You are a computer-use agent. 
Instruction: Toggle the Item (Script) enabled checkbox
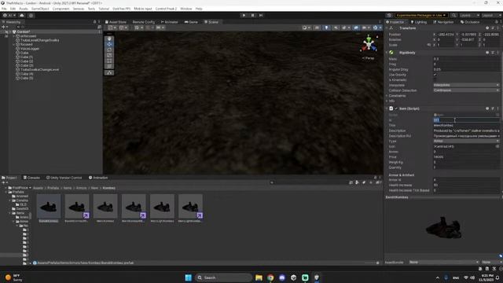(396, 108)
